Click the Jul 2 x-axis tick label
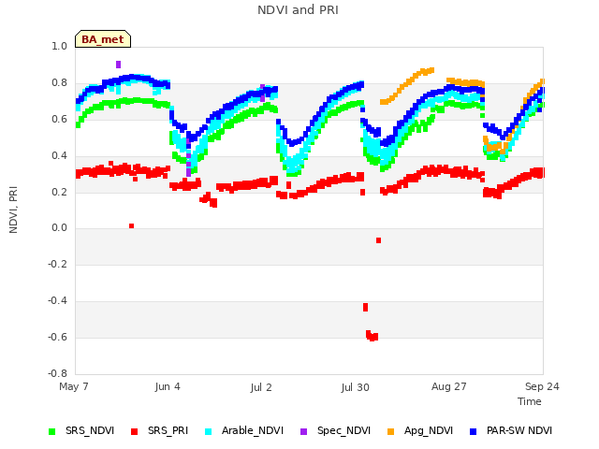This screenshot has width=599, height=449. [x=261, y=387]
